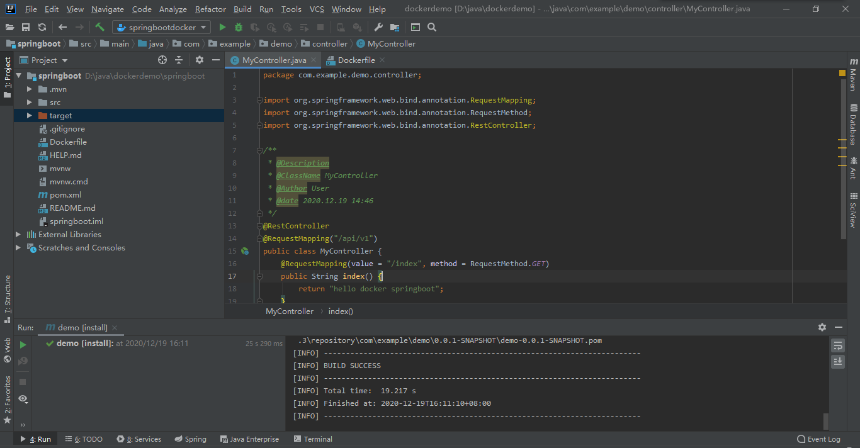Expand the External Libraries node

18,235
